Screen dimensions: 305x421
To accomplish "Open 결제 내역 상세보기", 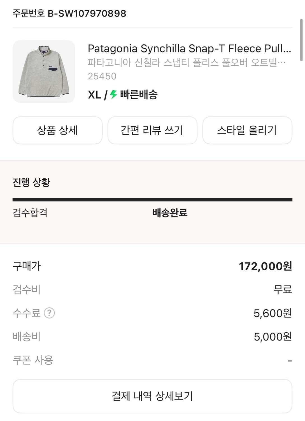I will tap(152, 396).
